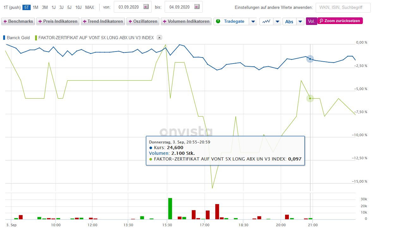Open calendar picker for start date
The height and width of the screenshot is (230, 408).
tap(146, 7)
